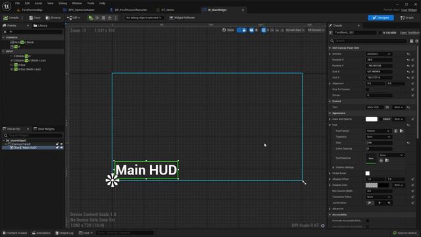The image size is (421, 237).
Task: Open the debug object selector dropdown
Action: pos(144,18)
